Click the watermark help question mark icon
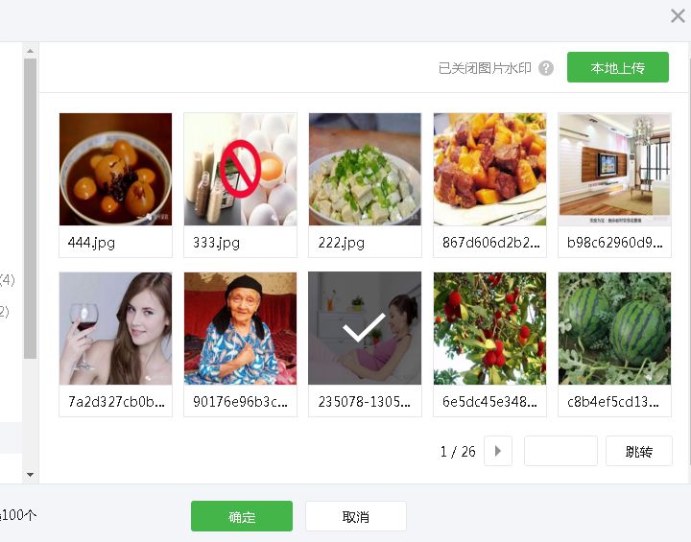Viewport: 691px width, 542px height. (546, 68)
